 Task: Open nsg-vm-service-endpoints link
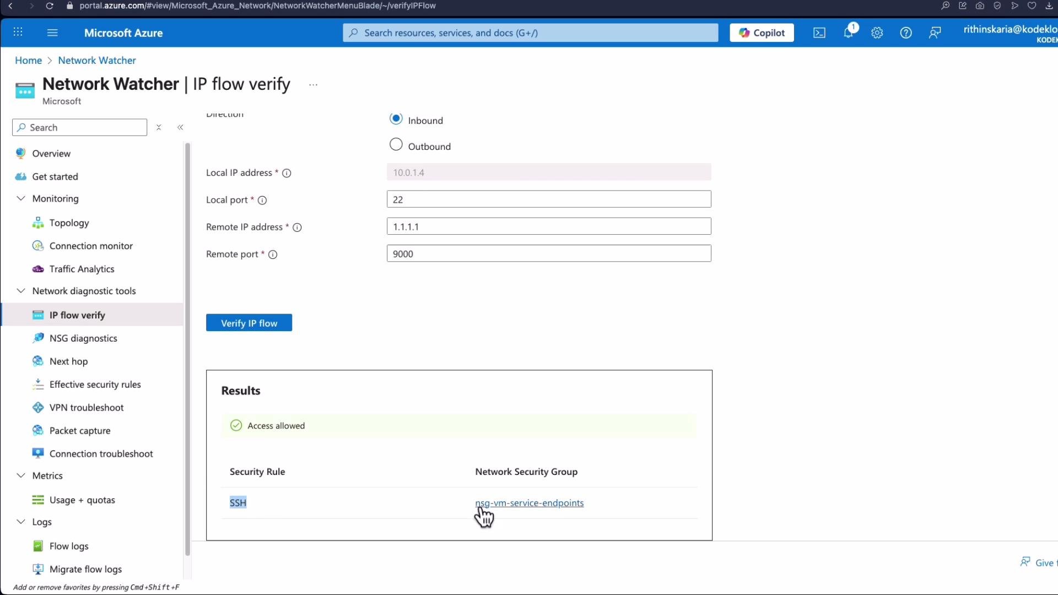pos(530,502)
